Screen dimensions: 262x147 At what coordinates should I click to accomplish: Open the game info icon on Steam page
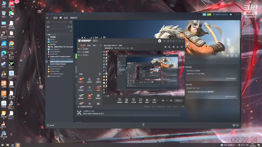(232, 56)
